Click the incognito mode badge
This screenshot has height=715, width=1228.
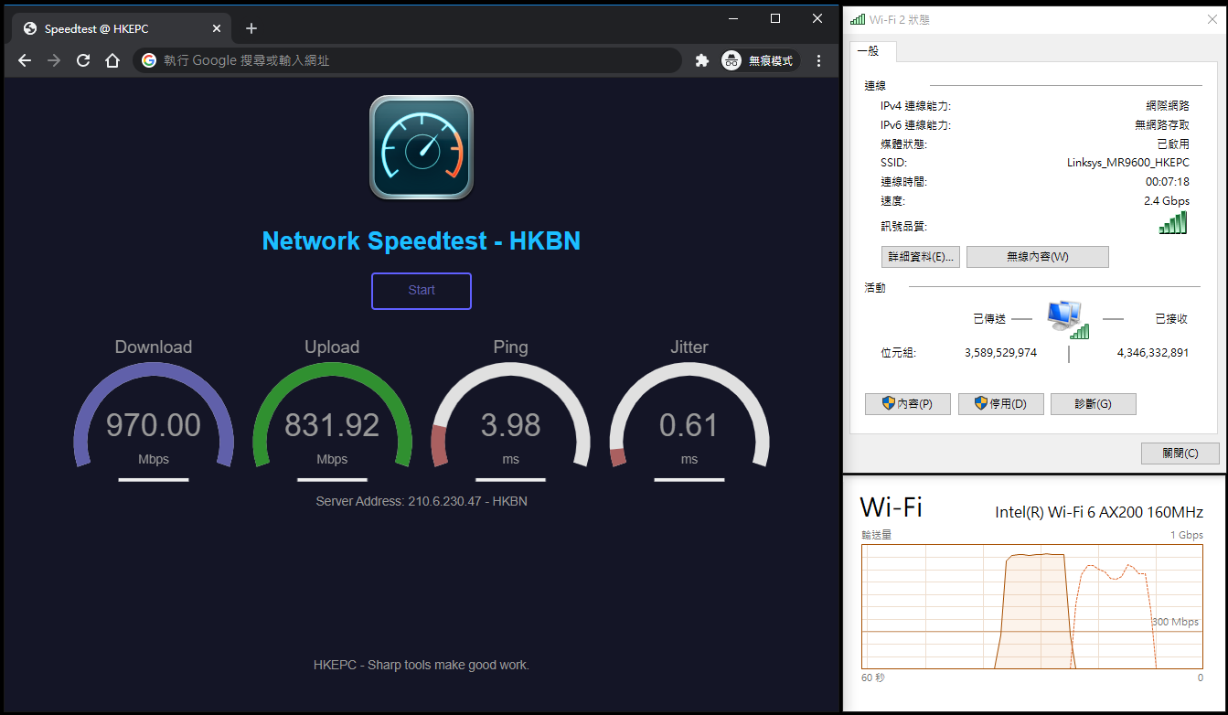click(760, 60)
